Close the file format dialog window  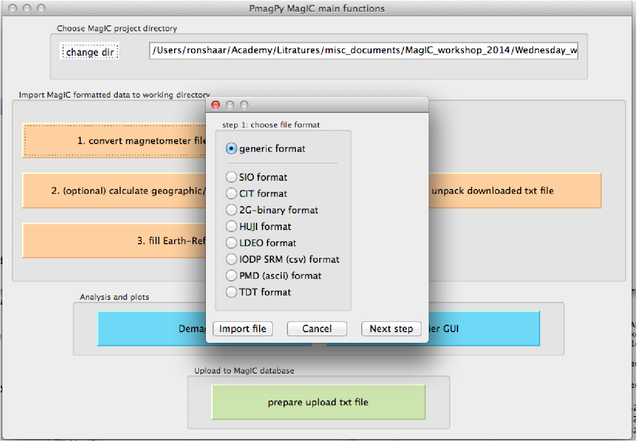(216, 105)
